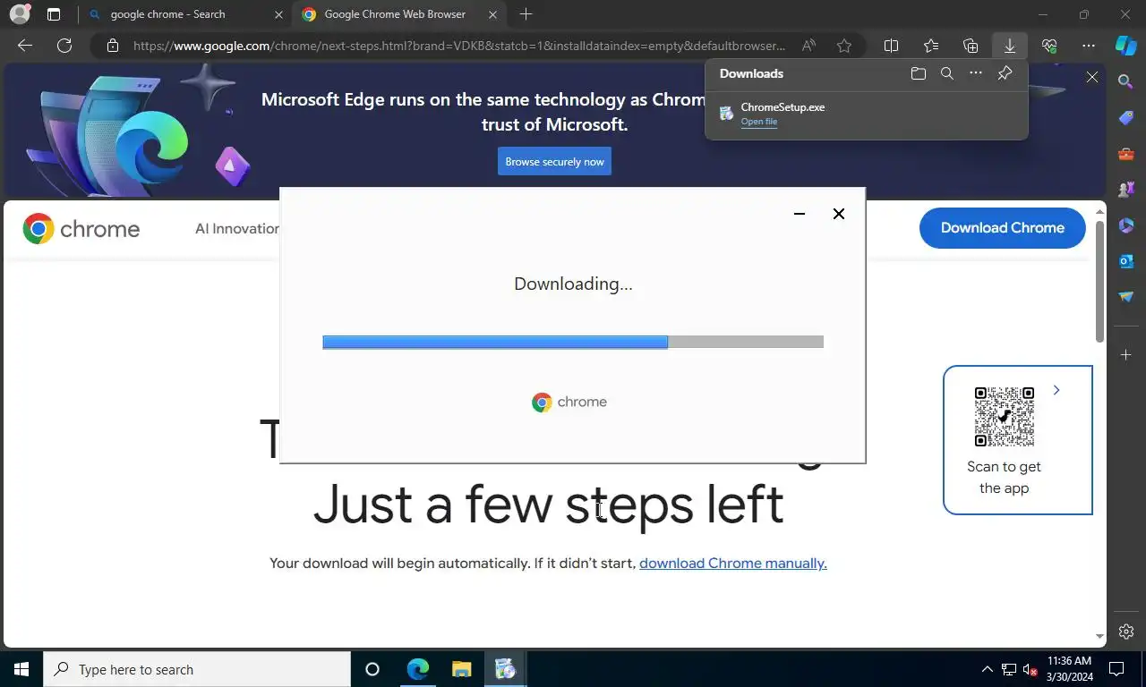This screenshot has width=1146, height=687.
Task: Open the Favorites list icon
Action: [931, 46]
